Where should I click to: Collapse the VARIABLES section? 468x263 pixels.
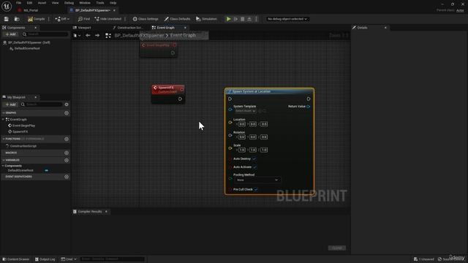click(x=4, y=160)
